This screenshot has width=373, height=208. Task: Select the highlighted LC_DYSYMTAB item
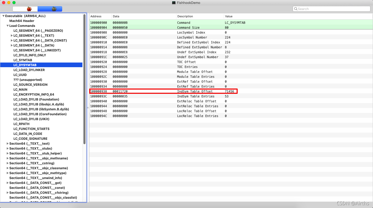pyautogui.click(x=41, y=65)
